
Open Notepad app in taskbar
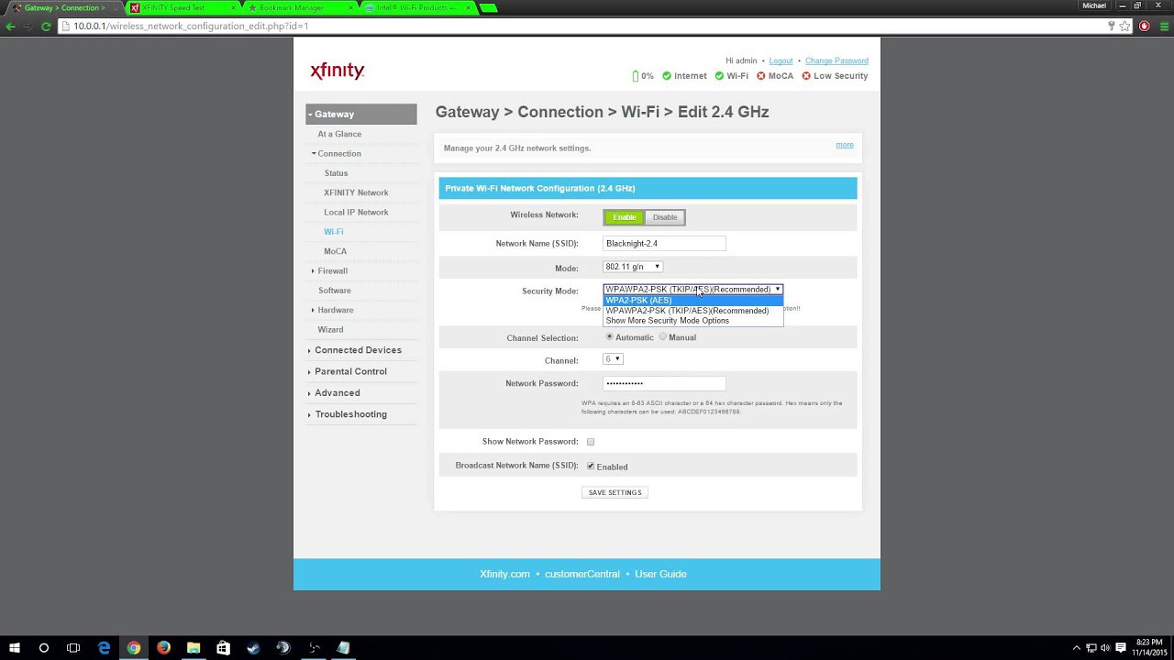pyautogui.click(x=343, y=648)
